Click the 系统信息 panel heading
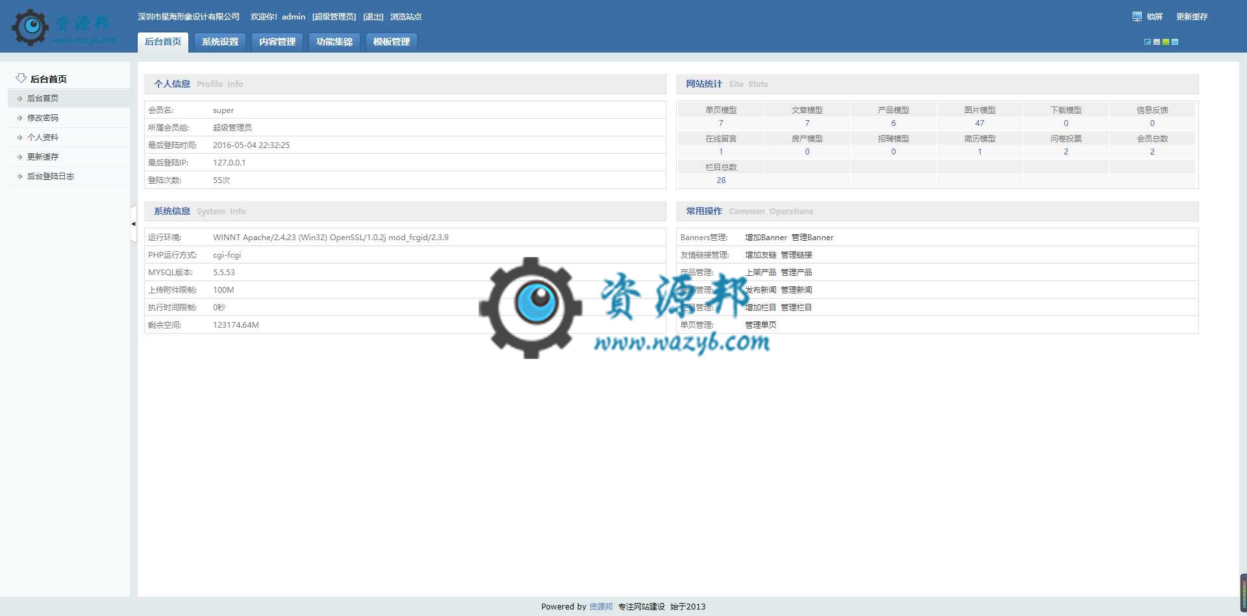 (x=172, y=212)
